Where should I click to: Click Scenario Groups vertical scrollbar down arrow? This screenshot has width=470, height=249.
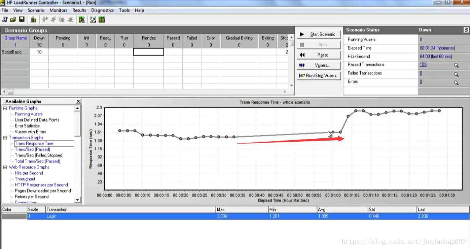292,86
